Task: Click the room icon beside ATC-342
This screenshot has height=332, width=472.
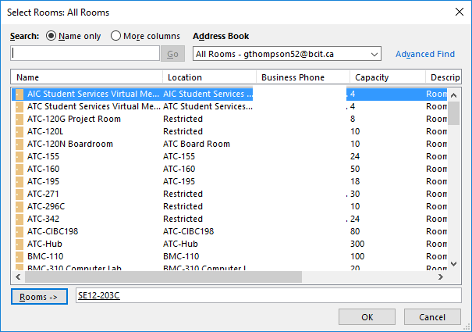Action: point(20,219)
